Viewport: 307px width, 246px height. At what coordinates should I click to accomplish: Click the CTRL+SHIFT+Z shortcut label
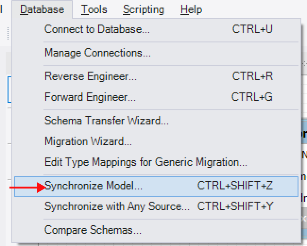235,185
